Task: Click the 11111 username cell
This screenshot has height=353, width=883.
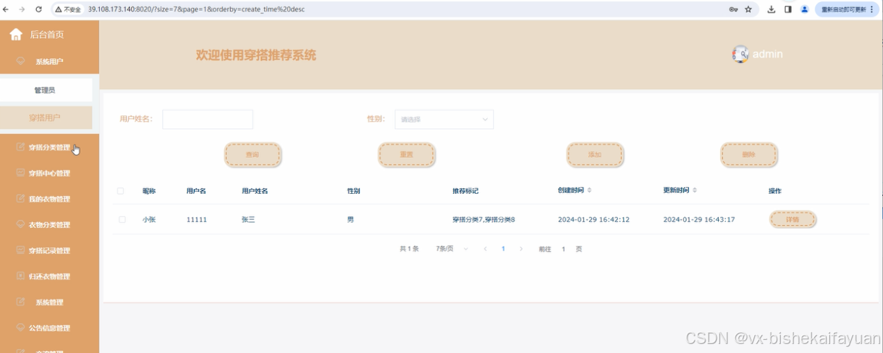Action: (196, 220)
